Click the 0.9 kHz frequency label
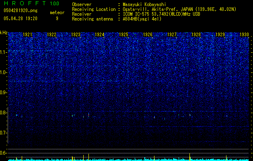 [x=4, y=93]
